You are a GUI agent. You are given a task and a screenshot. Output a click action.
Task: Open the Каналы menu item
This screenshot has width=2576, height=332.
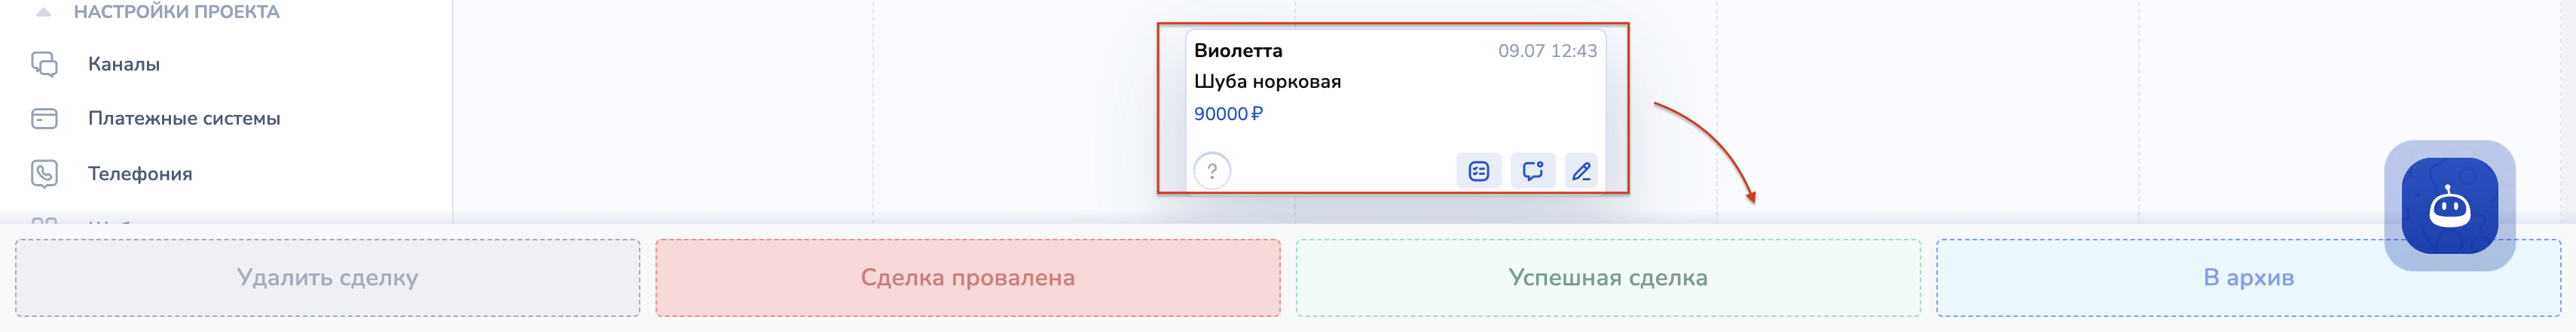pos(124,65)
